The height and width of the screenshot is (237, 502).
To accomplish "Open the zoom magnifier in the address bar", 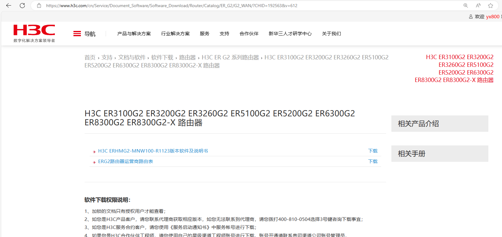I will coord(465,6).
